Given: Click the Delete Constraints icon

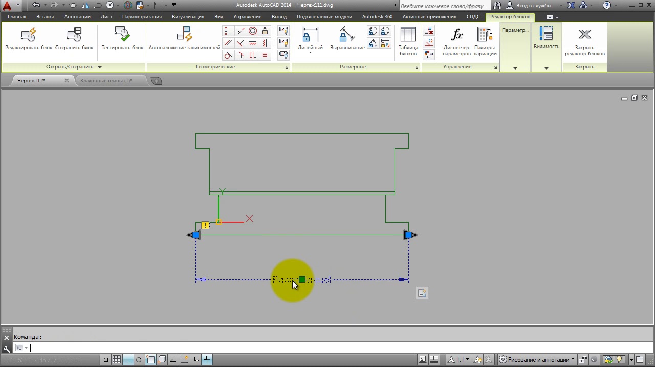Looking at the screenshot, I should (429, 31).
